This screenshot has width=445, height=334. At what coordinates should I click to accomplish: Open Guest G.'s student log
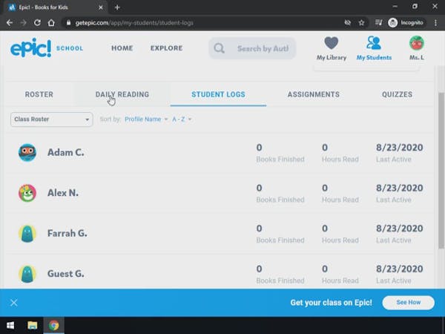pos(220,272)
